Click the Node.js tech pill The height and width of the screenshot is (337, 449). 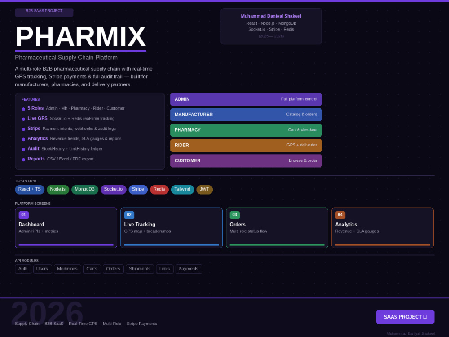[58, 190]
